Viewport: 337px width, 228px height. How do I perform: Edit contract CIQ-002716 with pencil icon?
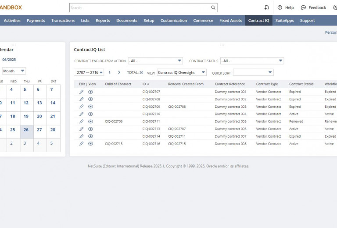click(82, 144)
